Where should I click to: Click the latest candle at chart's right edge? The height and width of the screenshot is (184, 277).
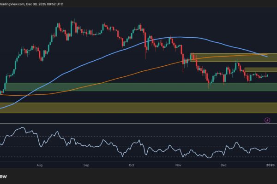tap(268, 75)
